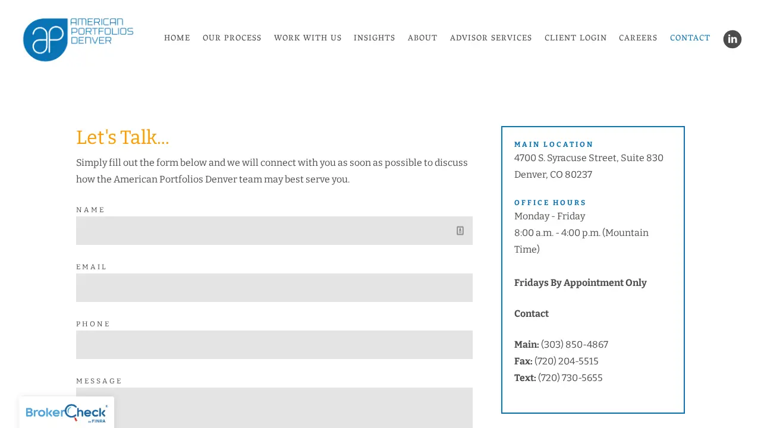Click the Let's Talk... heading
The image size is (761, 428).
click(122, 137)
